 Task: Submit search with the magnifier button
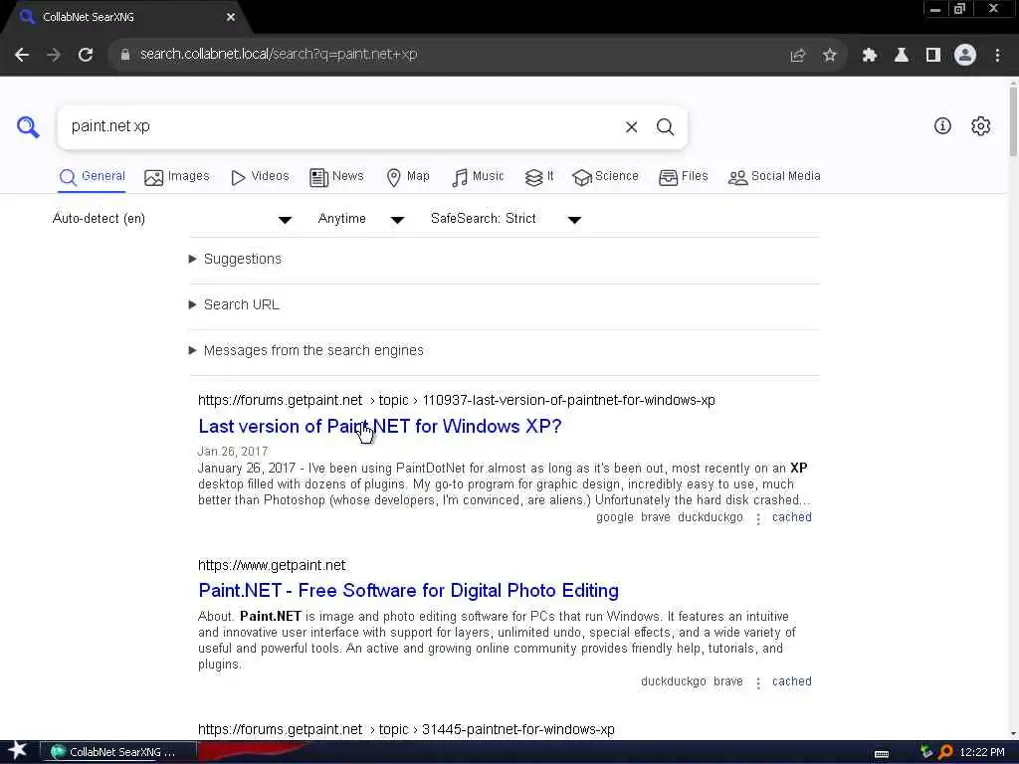[665, 127]
